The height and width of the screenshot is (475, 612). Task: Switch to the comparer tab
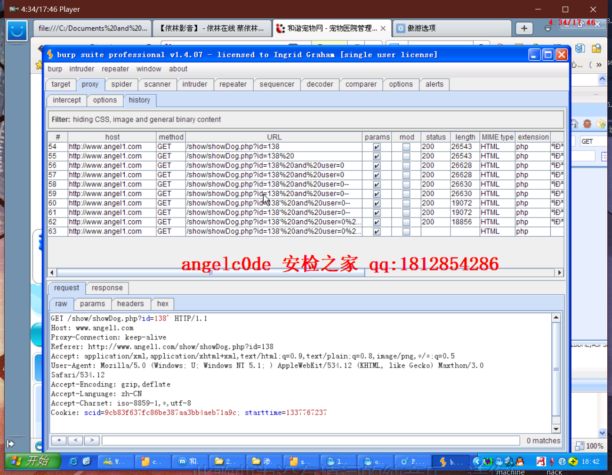click(361, 84)
